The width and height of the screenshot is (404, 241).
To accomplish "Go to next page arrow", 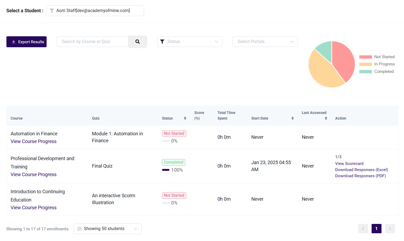I will tap(390, 228).
